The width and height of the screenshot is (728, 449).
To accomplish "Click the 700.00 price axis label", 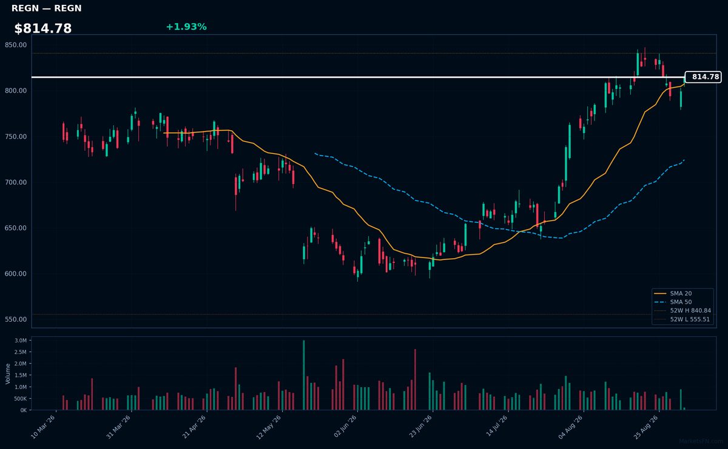I will 15,182.
